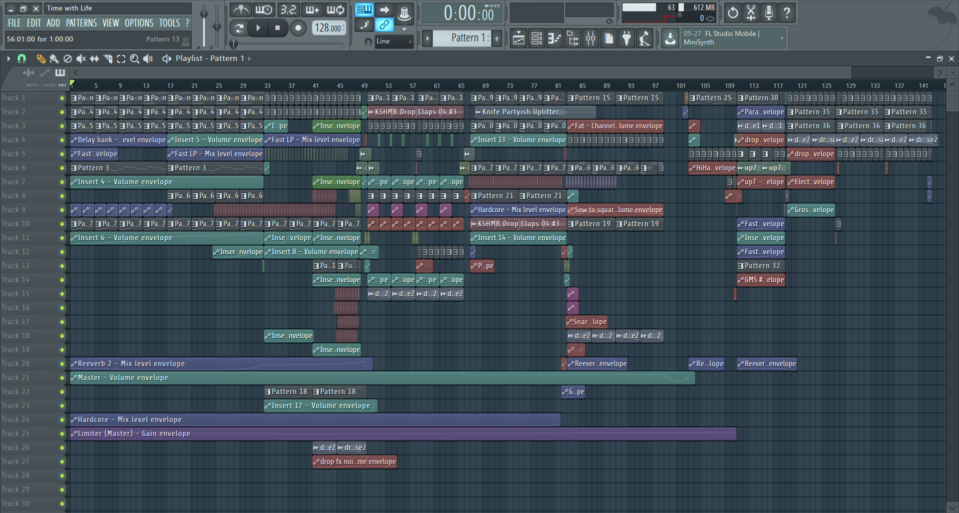Click the master volume slider knob
This screenshot has height=513, width=959.
[x=204, y=14]
